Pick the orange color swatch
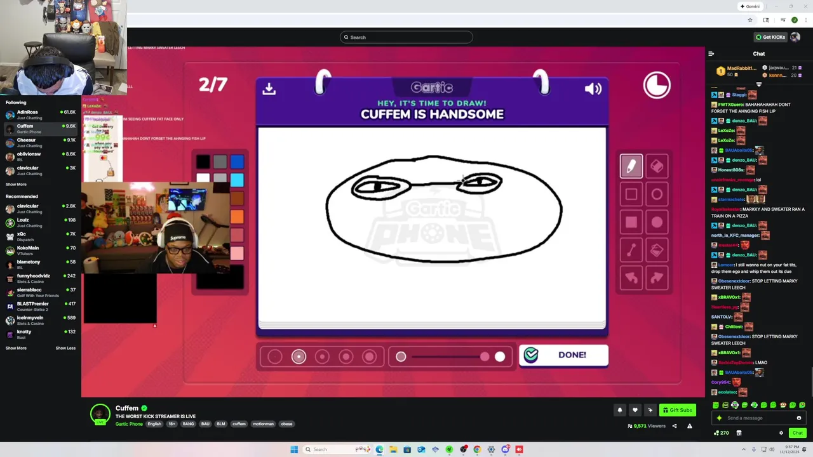 (237, 217)
